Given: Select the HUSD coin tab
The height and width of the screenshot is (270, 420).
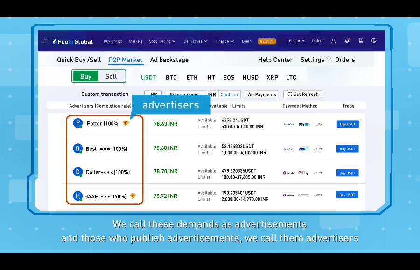Looking at the screenshot, I should [x=251, y=78].
